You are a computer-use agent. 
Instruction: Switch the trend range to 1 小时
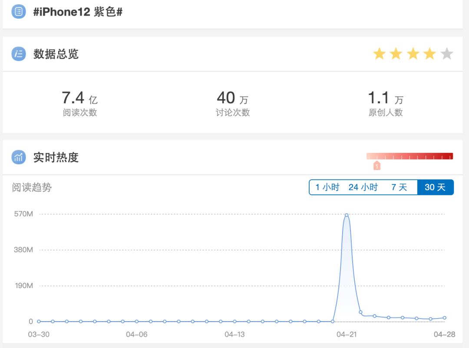coord(327,187)
